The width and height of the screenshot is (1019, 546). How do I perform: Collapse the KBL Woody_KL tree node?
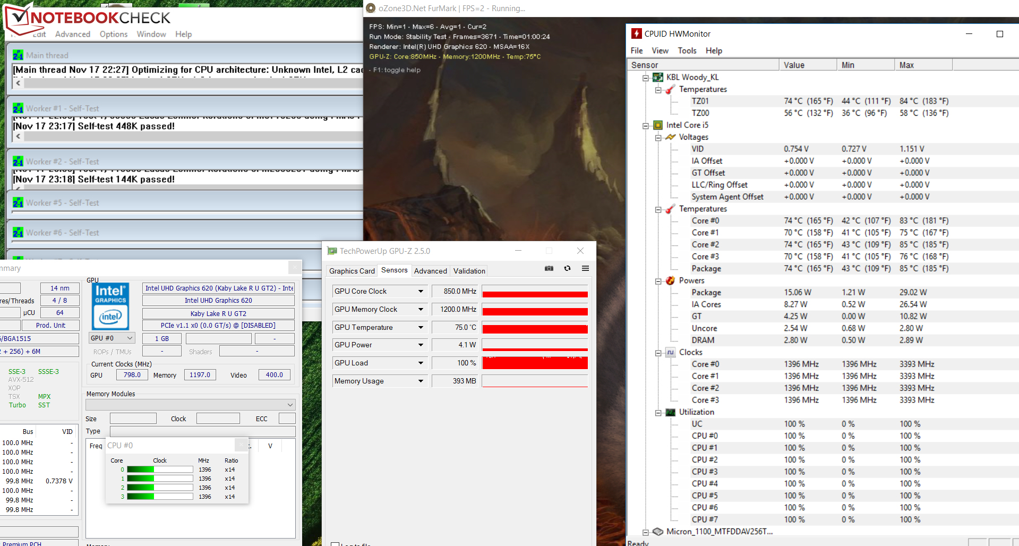[646, 78]
